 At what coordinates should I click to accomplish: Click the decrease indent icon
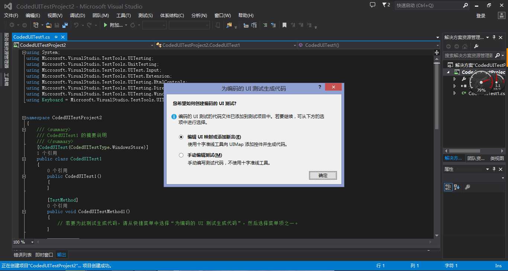[x=246, y=25]
